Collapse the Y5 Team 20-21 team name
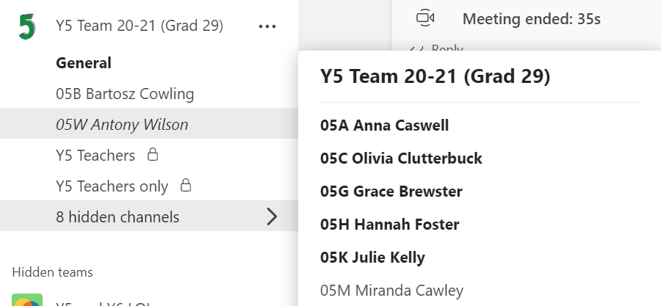 coord(140,26)
